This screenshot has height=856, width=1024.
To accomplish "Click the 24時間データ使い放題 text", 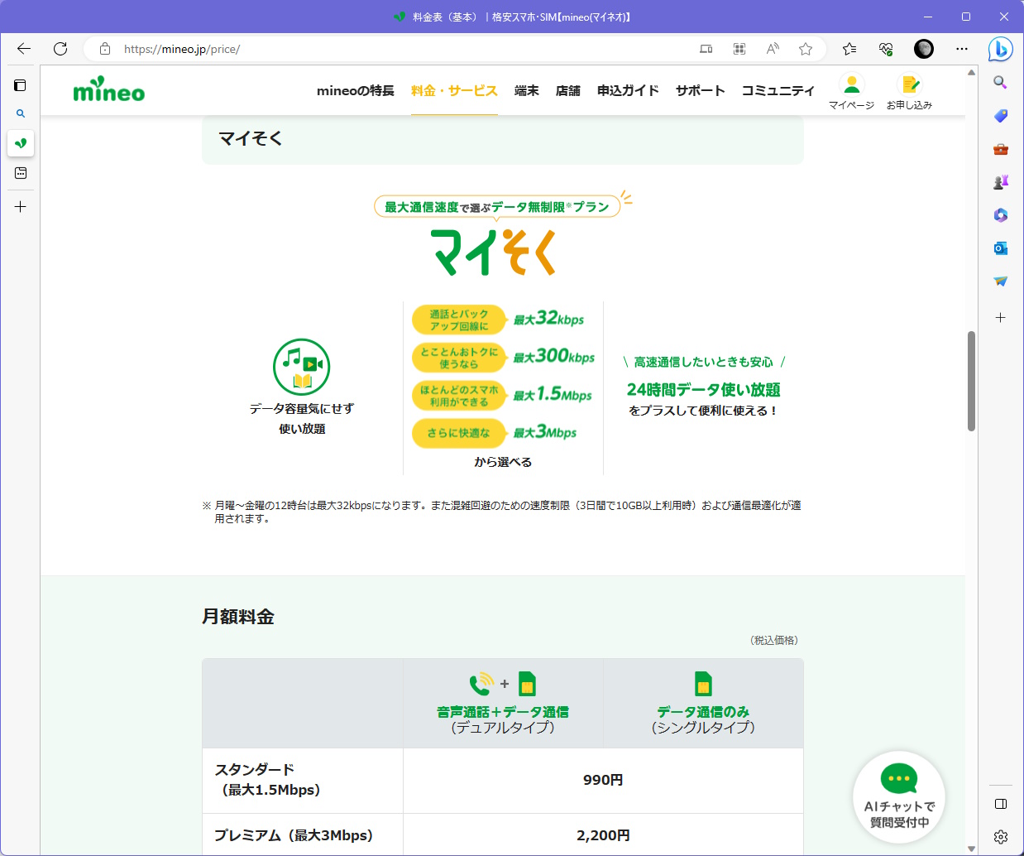I will [x=704, y=390].
